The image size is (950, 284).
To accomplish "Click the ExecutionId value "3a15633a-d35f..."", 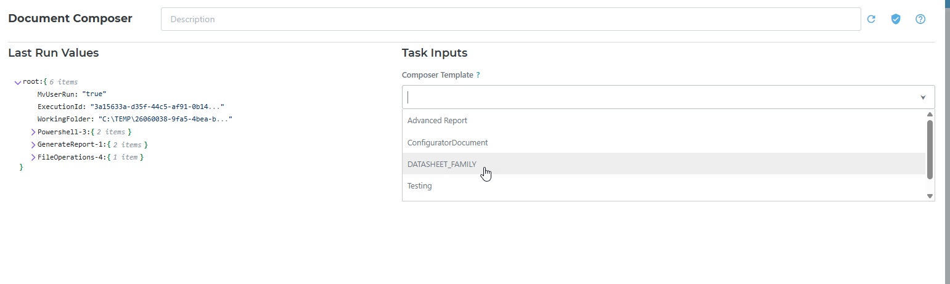I will (157, 107).
